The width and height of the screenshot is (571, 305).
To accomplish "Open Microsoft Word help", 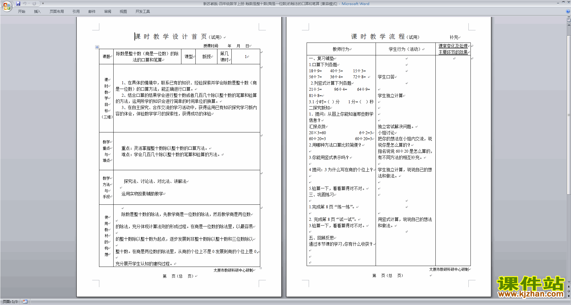I will [568, 12].
